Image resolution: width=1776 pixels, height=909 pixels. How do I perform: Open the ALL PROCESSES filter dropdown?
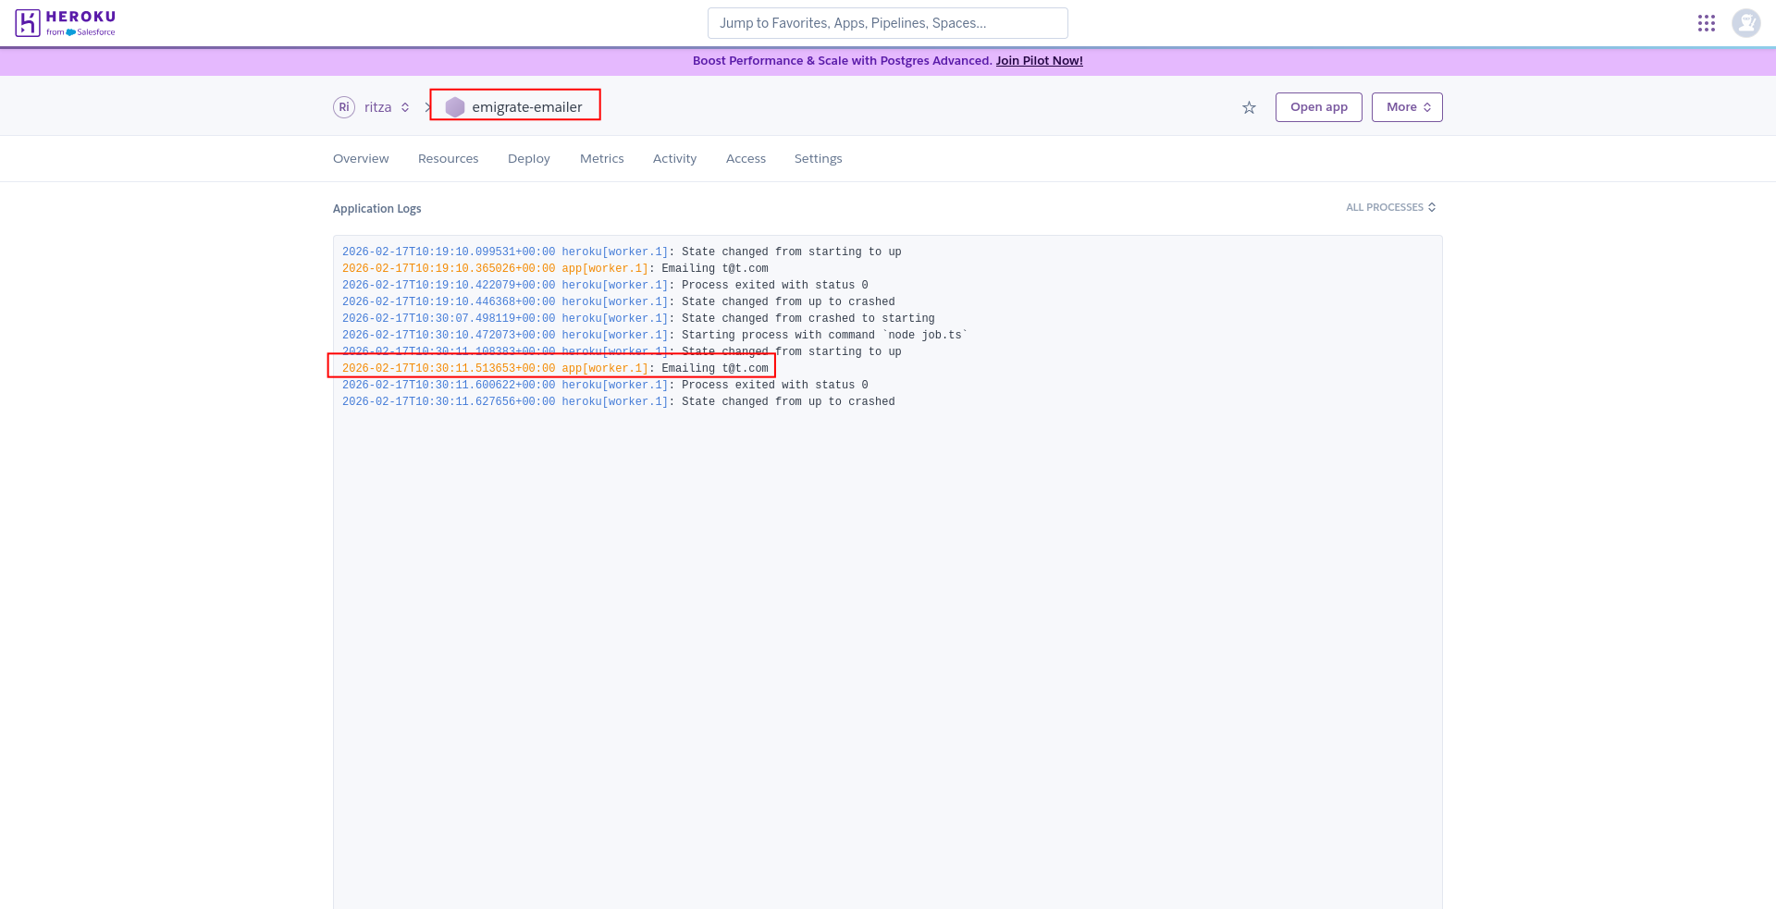click(1390, 207)
